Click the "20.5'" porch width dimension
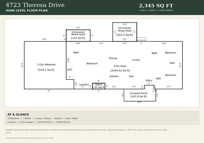This screenshot has height=143, width=204. point(139,102)
